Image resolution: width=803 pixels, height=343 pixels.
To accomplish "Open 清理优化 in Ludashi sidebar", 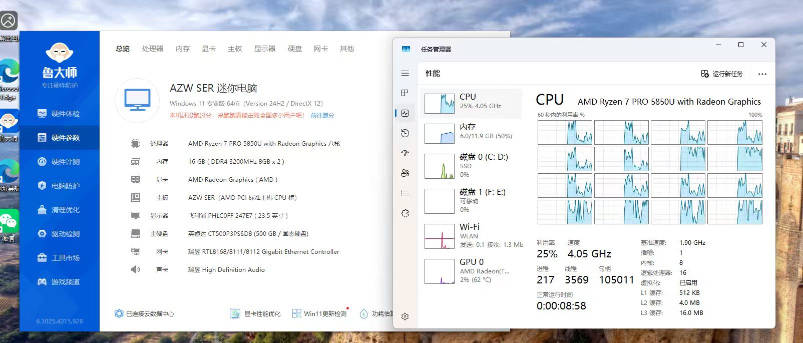I will click(x=60, y=210).
